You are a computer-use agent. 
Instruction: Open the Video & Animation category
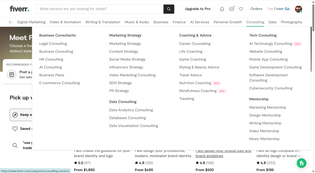point(65,22)
